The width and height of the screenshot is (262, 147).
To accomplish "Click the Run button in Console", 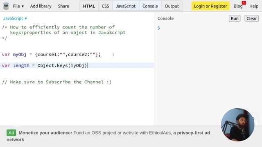I will click(x=235, y=18).
